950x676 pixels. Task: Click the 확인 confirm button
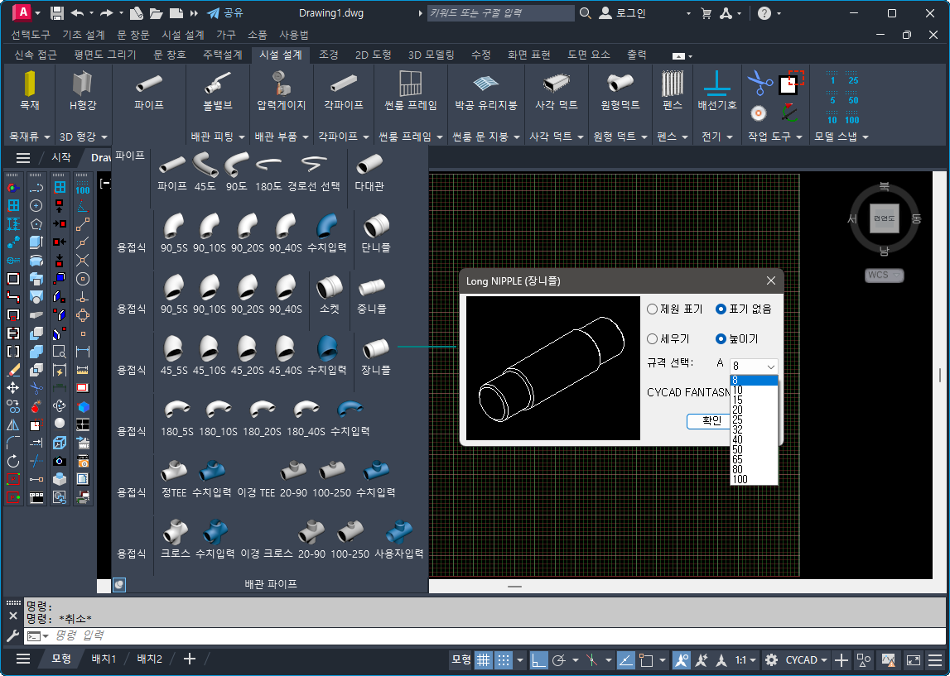[x=711, y=421]
